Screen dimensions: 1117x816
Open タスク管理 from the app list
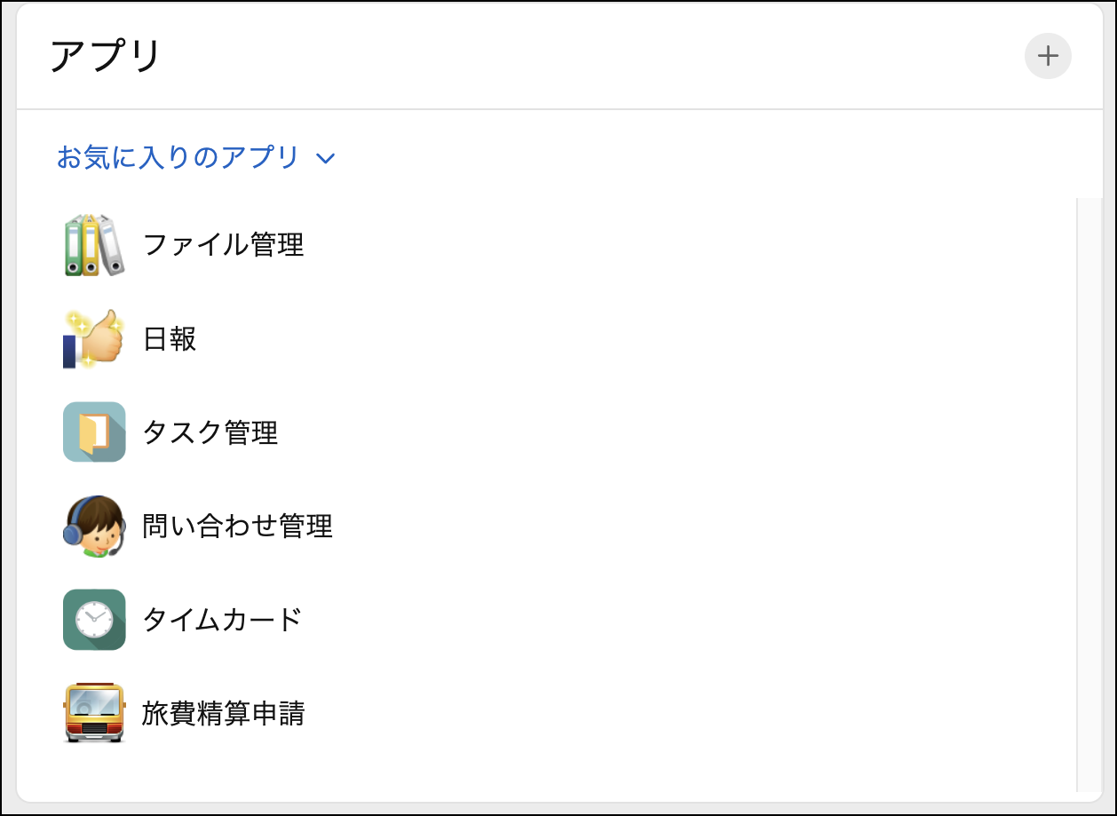[212, 432]
